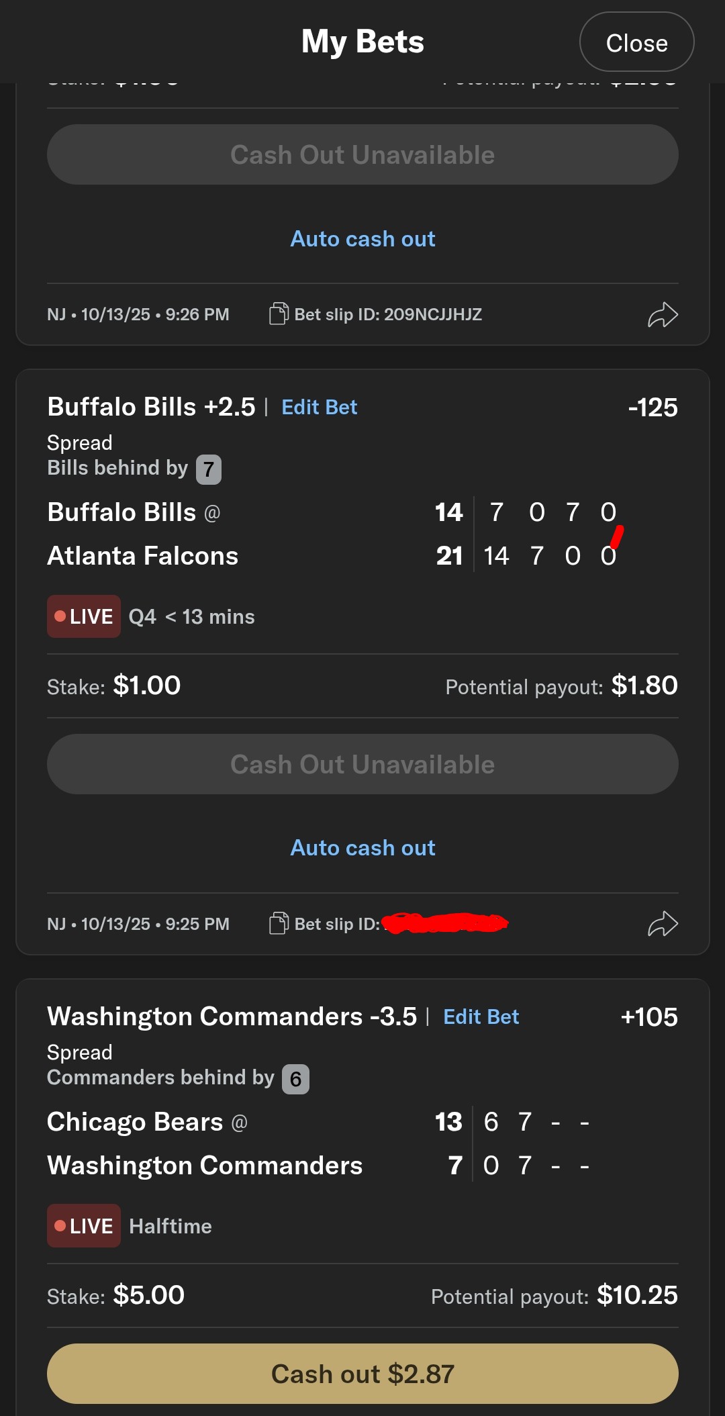Tap the Commanders behind by 6 badge
The height and width of the screenshot is (1416, 725).
click(x=295, y=1079)
